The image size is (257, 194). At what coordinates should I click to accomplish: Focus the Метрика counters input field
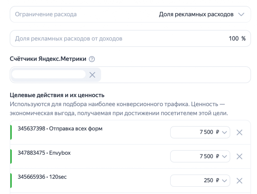[x=48, y=74]
